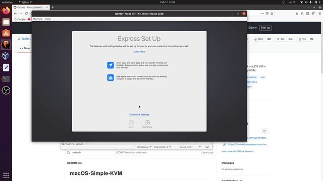The width and height of the screenshot is (323, 181).
Task: Show Firefox sidebars icon
Action: coord(307,14)
